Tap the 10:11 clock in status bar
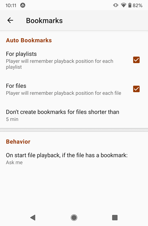 (11, 5)
